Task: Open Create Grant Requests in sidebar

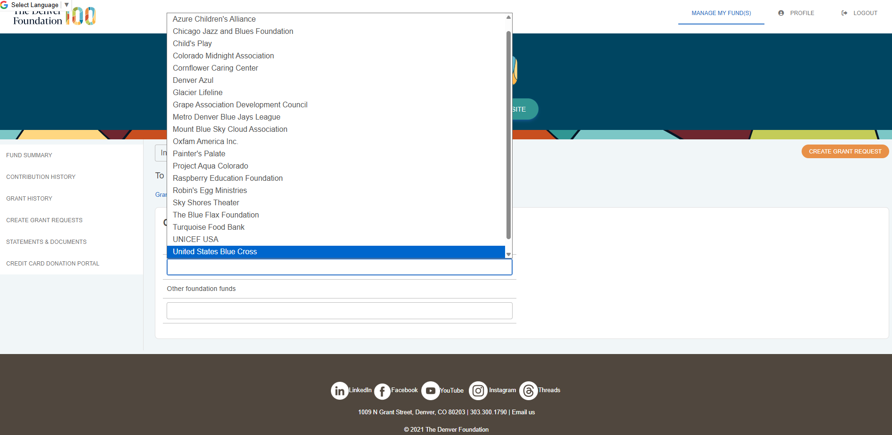Action: (x=44, y=220)
